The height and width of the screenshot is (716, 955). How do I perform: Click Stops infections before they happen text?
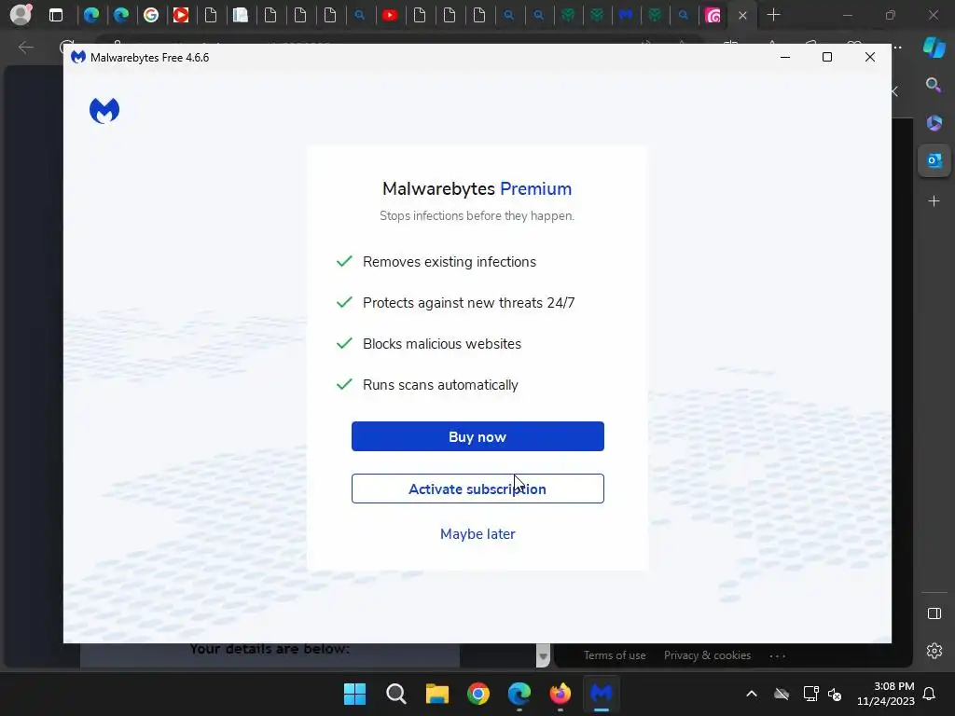pos(477,215)
